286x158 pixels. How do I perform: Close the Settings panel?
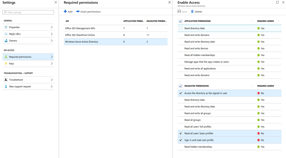point(56,2)
